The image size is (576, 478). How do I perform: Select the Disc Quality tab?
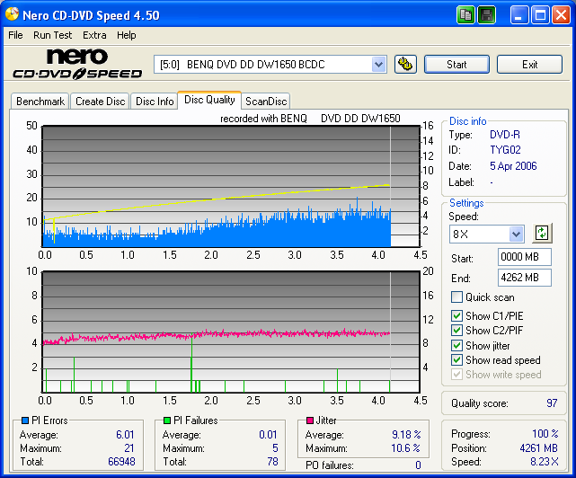coord(209,100)
